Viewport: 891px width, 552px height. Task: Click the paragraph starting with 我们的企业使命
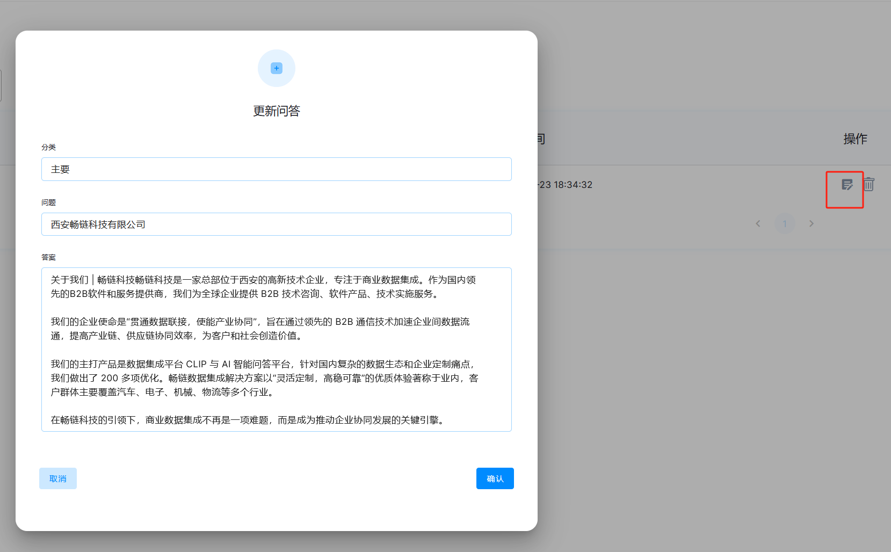point(260,329)
